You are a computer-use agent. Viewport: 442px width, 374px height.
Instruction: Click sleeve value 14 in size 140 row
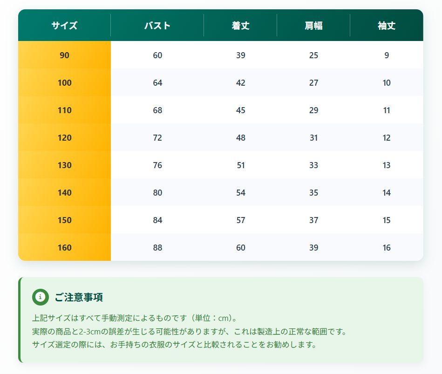[387, 192]
